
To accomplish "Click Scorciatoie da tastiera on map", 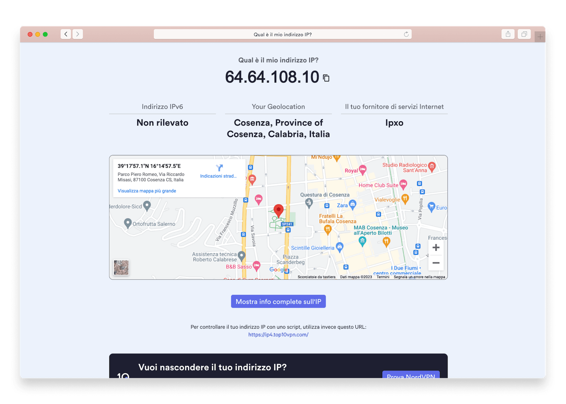I will (x=316, y=277).
